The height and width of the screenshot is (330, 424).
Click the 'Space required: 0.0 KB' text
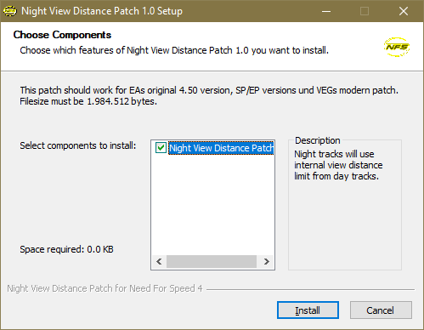(66, 249)
